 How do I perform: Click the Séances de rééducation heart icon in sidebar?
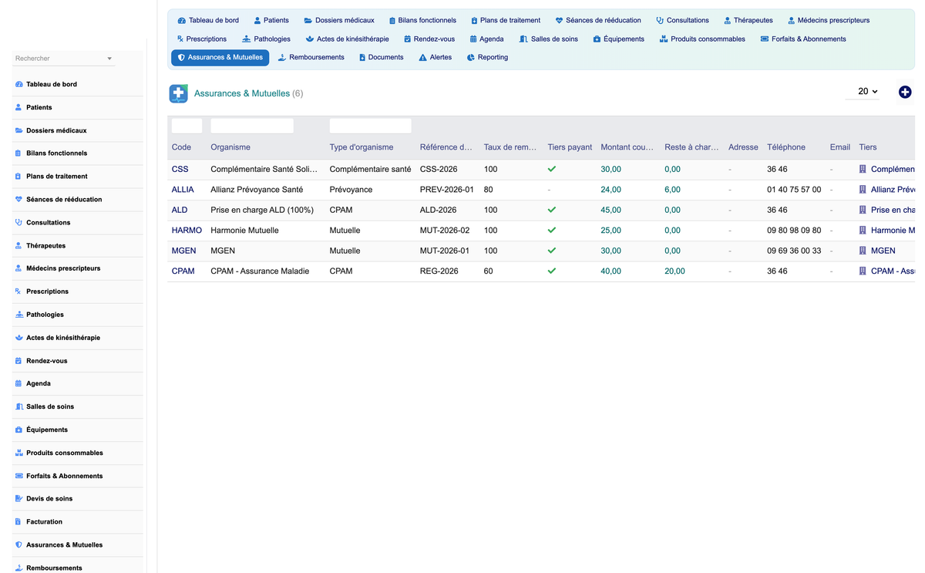point(18,199)
